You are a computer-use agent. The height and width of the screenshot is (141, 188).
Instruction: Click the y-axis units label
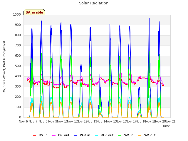(x=4, y=67)
